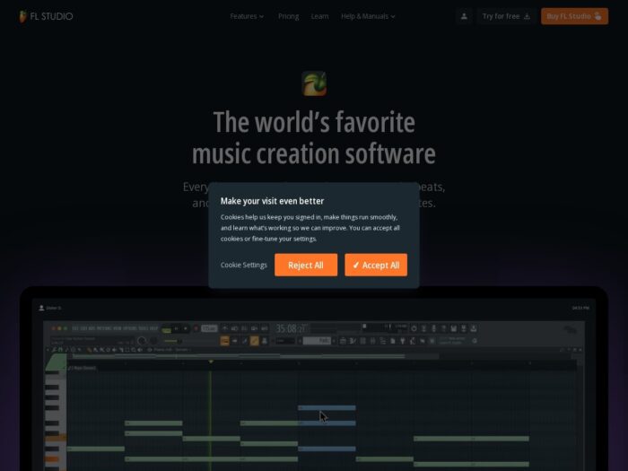Click the "The world's favorite" headline text
628x471 pixels.
(314, 122)
